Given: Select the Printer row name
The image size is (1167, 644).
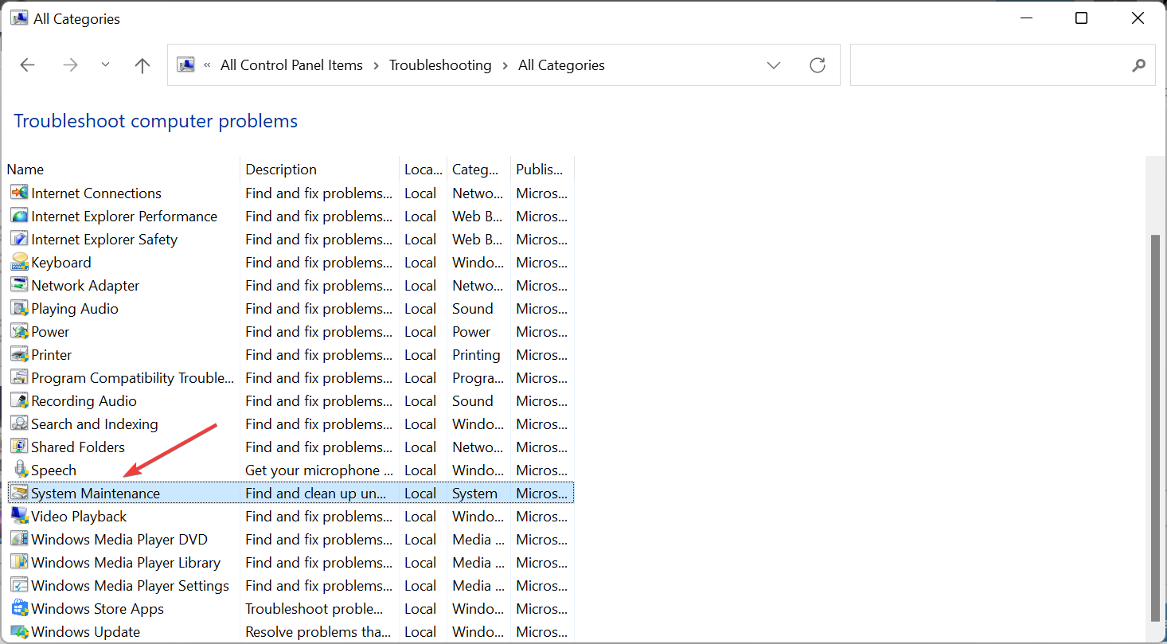Looking at the screenshot, I should pyautogui.click(x=51, y=355).
